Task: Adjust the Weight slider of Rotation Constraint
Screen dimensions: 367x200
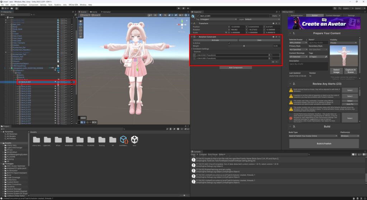Action: click(x=244, y=46)
